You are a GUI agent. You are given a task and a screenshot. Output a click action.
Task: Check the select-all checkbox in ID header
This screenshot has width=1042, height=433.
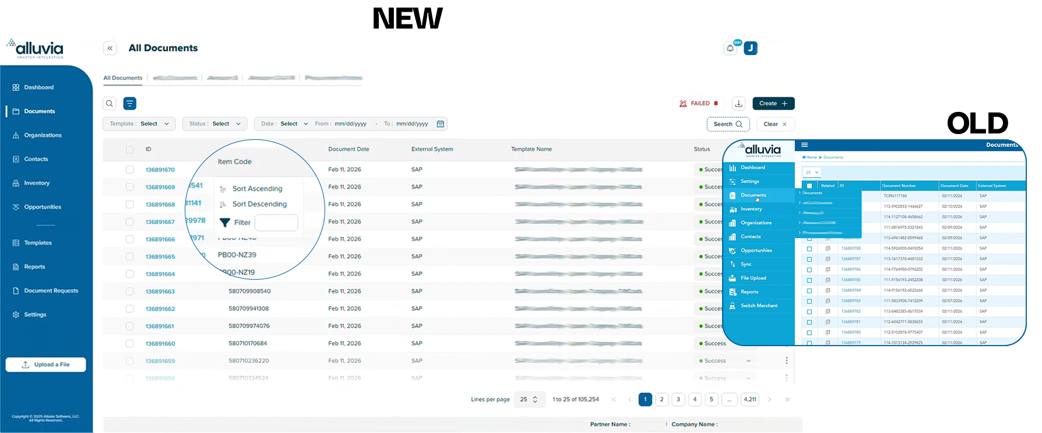(x=129, y=150)
